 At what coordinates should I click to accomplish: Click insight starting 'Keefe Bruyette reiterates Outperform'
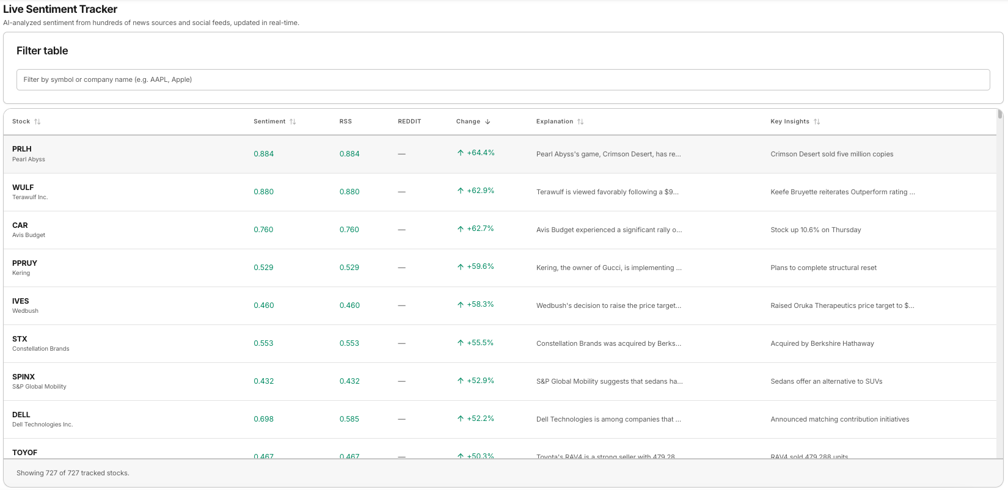point(843,192)
